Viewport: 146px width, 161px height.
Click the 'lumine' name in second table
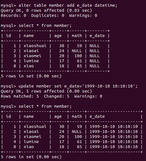click(x=31, y=142)
